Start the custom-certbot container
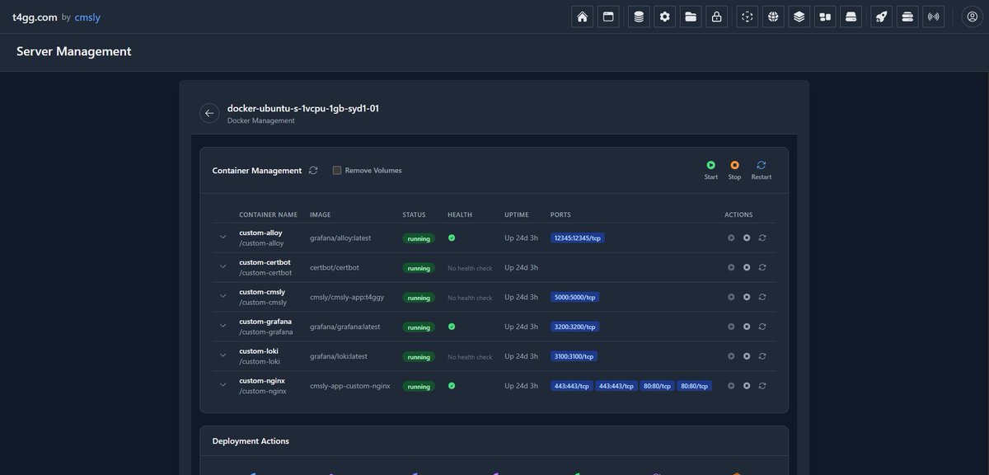This screenshot has width=989, height=475. (731, 267)
